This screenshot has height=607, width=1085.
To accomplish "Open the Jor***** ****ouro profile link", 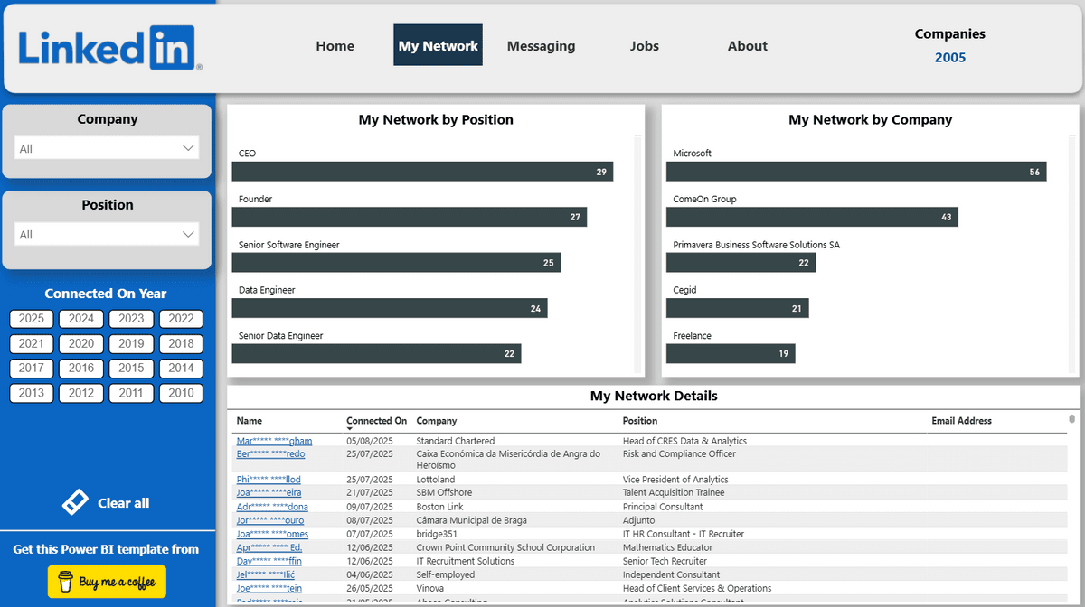I will tap(270, 520).
